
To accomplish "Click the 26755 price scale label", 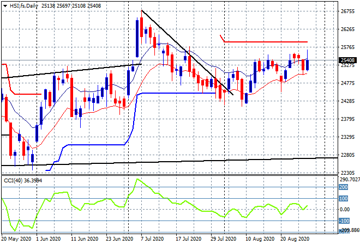I will point(347,11).
